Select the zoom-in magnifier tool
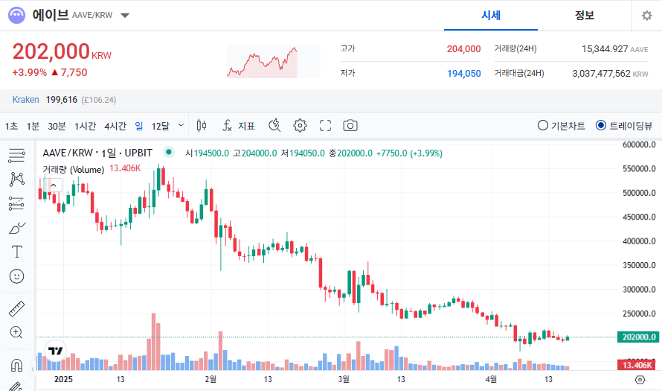The height and width of the screenshot is (391, 662). point(16,332)
